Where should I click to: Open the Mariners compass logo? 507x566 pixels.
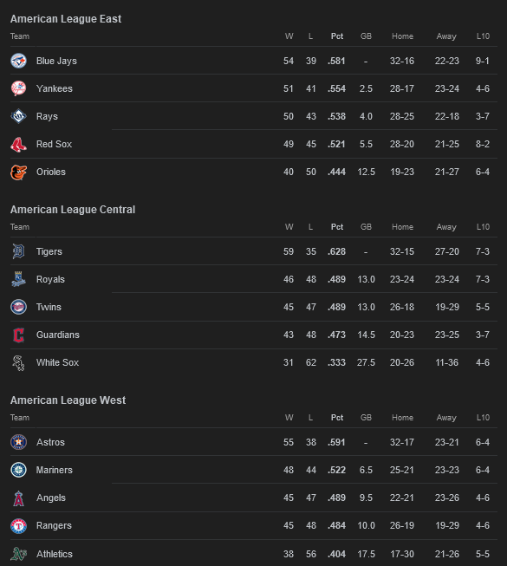click(x=18, y=470)
